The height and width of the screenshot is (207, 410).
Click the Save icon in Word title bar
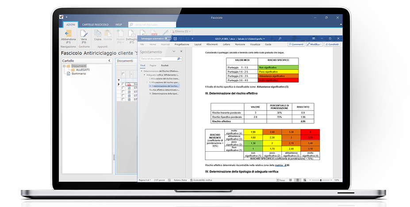[x=175, y=39]
